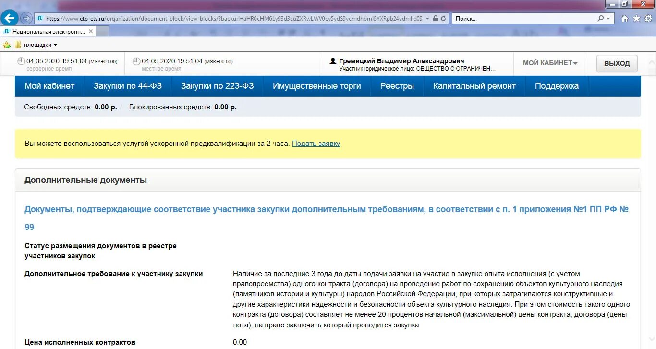Open Закупки по 44-ФЗ menu
Image resolution: width=656 pixels, height=349 pixels.
(x=128, y=86)
